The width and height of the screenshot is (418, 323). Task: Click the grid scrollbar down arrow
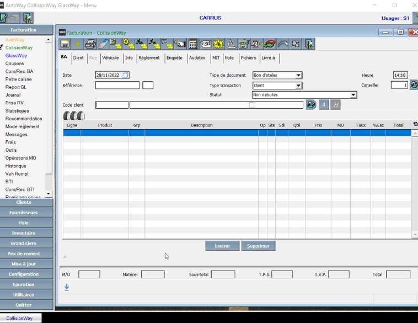(415, 235)
